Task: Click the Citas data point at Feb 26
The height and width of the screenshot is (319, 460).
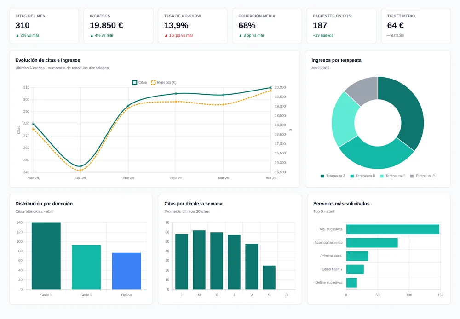Action: click(x=176, y=94)
